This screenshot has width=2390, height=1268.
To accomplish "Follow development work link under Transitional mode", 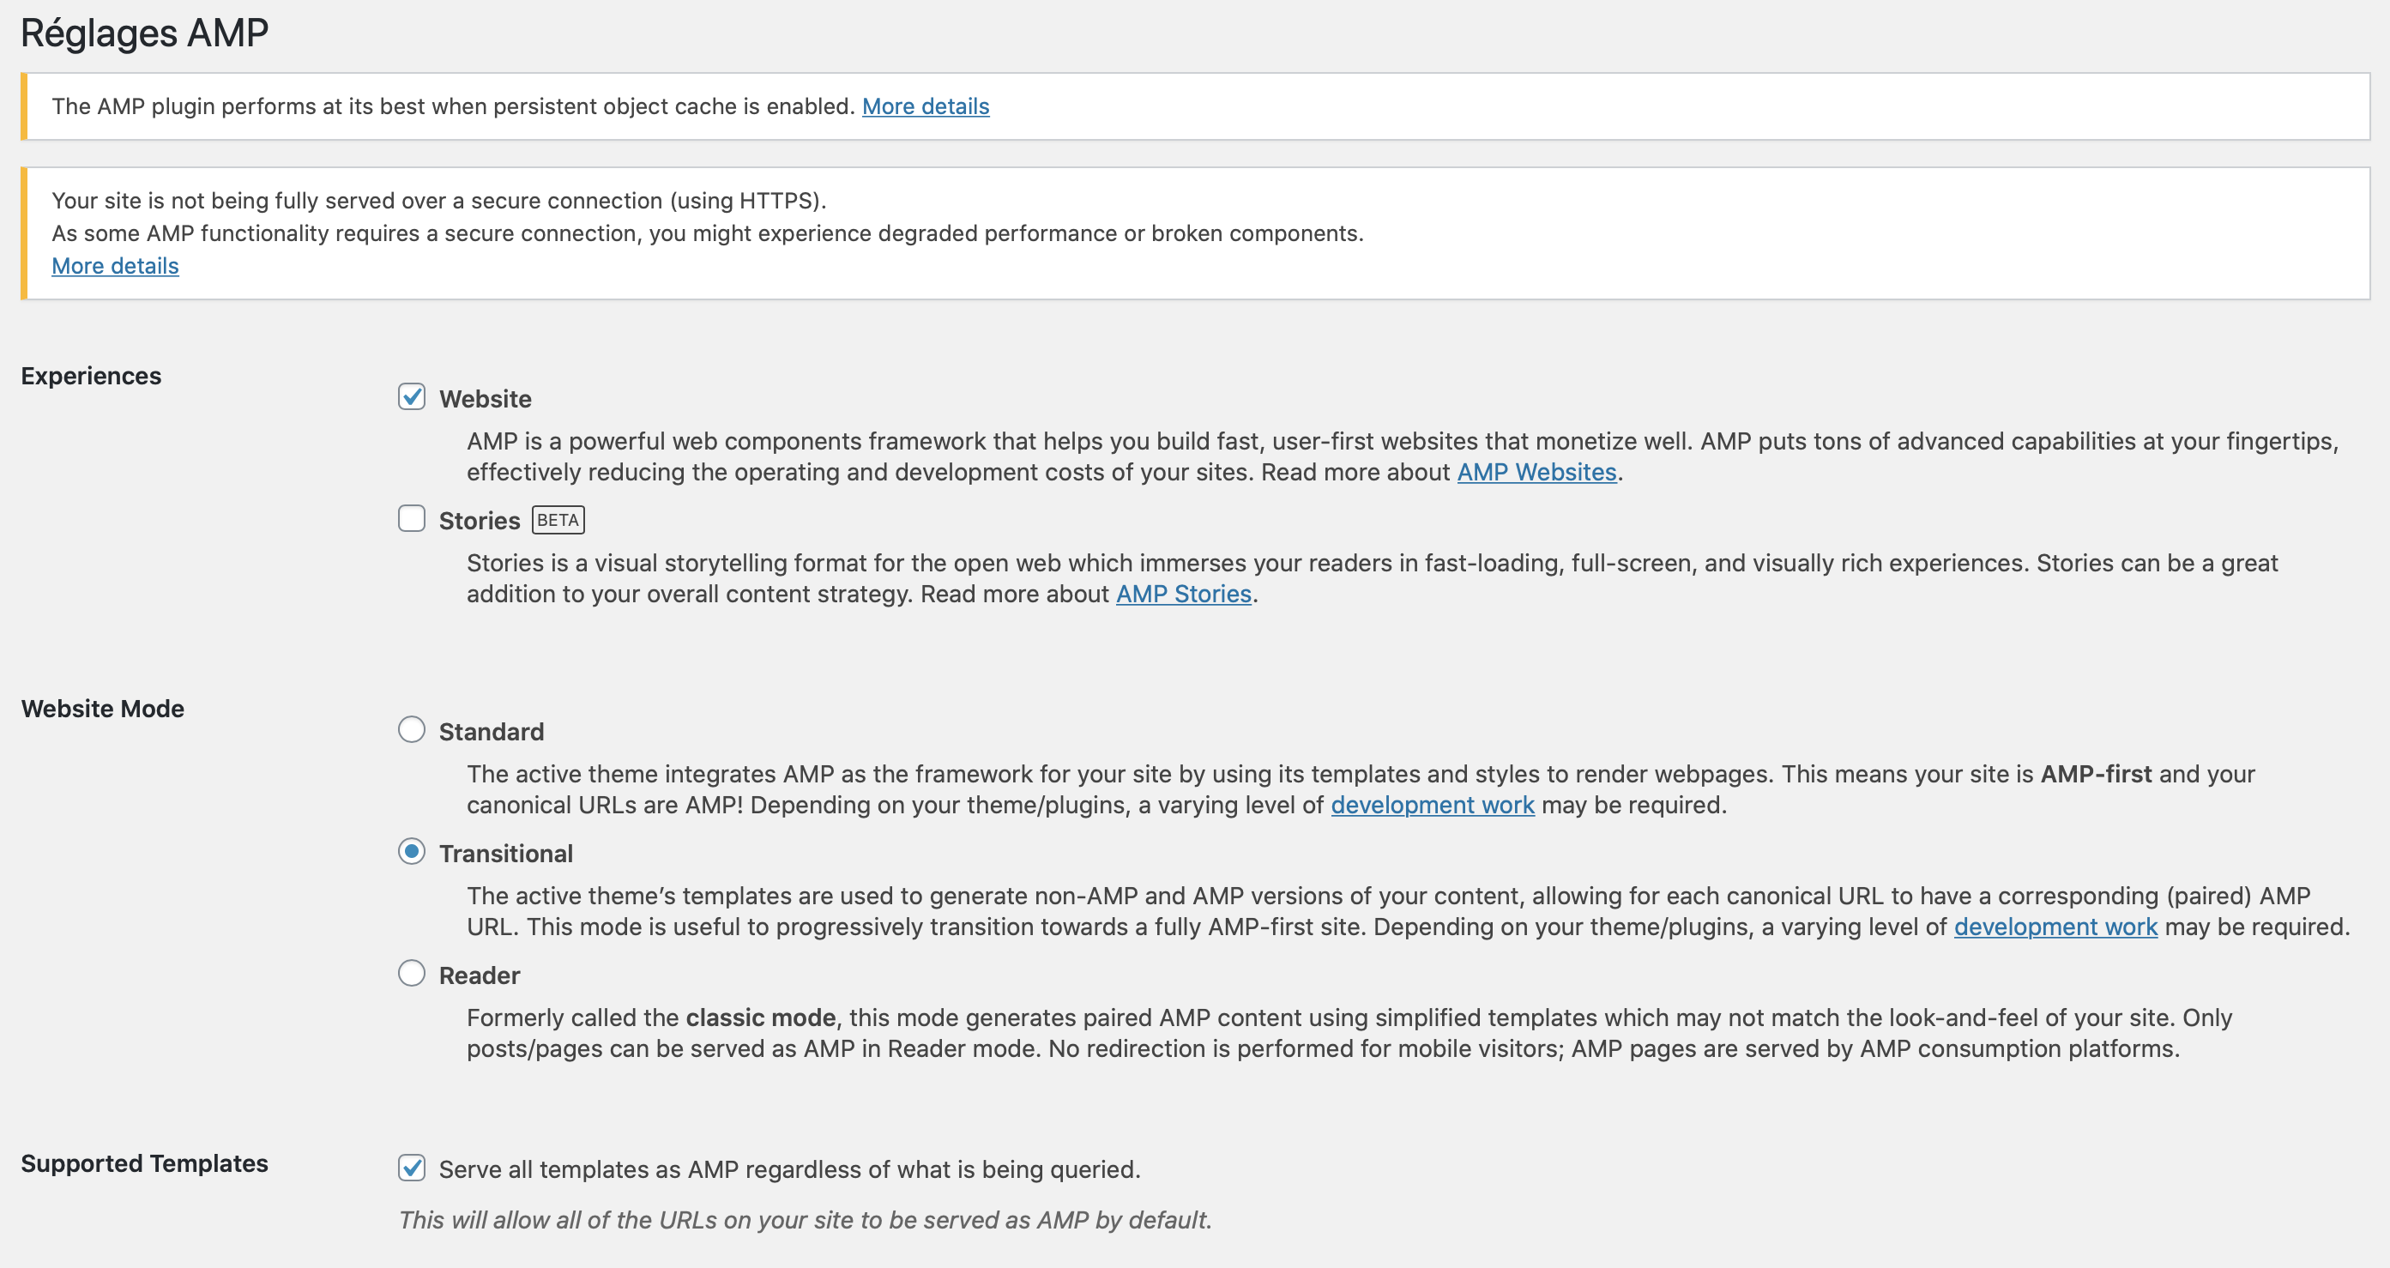I will pyautogui.click(x=2055, y=927).
